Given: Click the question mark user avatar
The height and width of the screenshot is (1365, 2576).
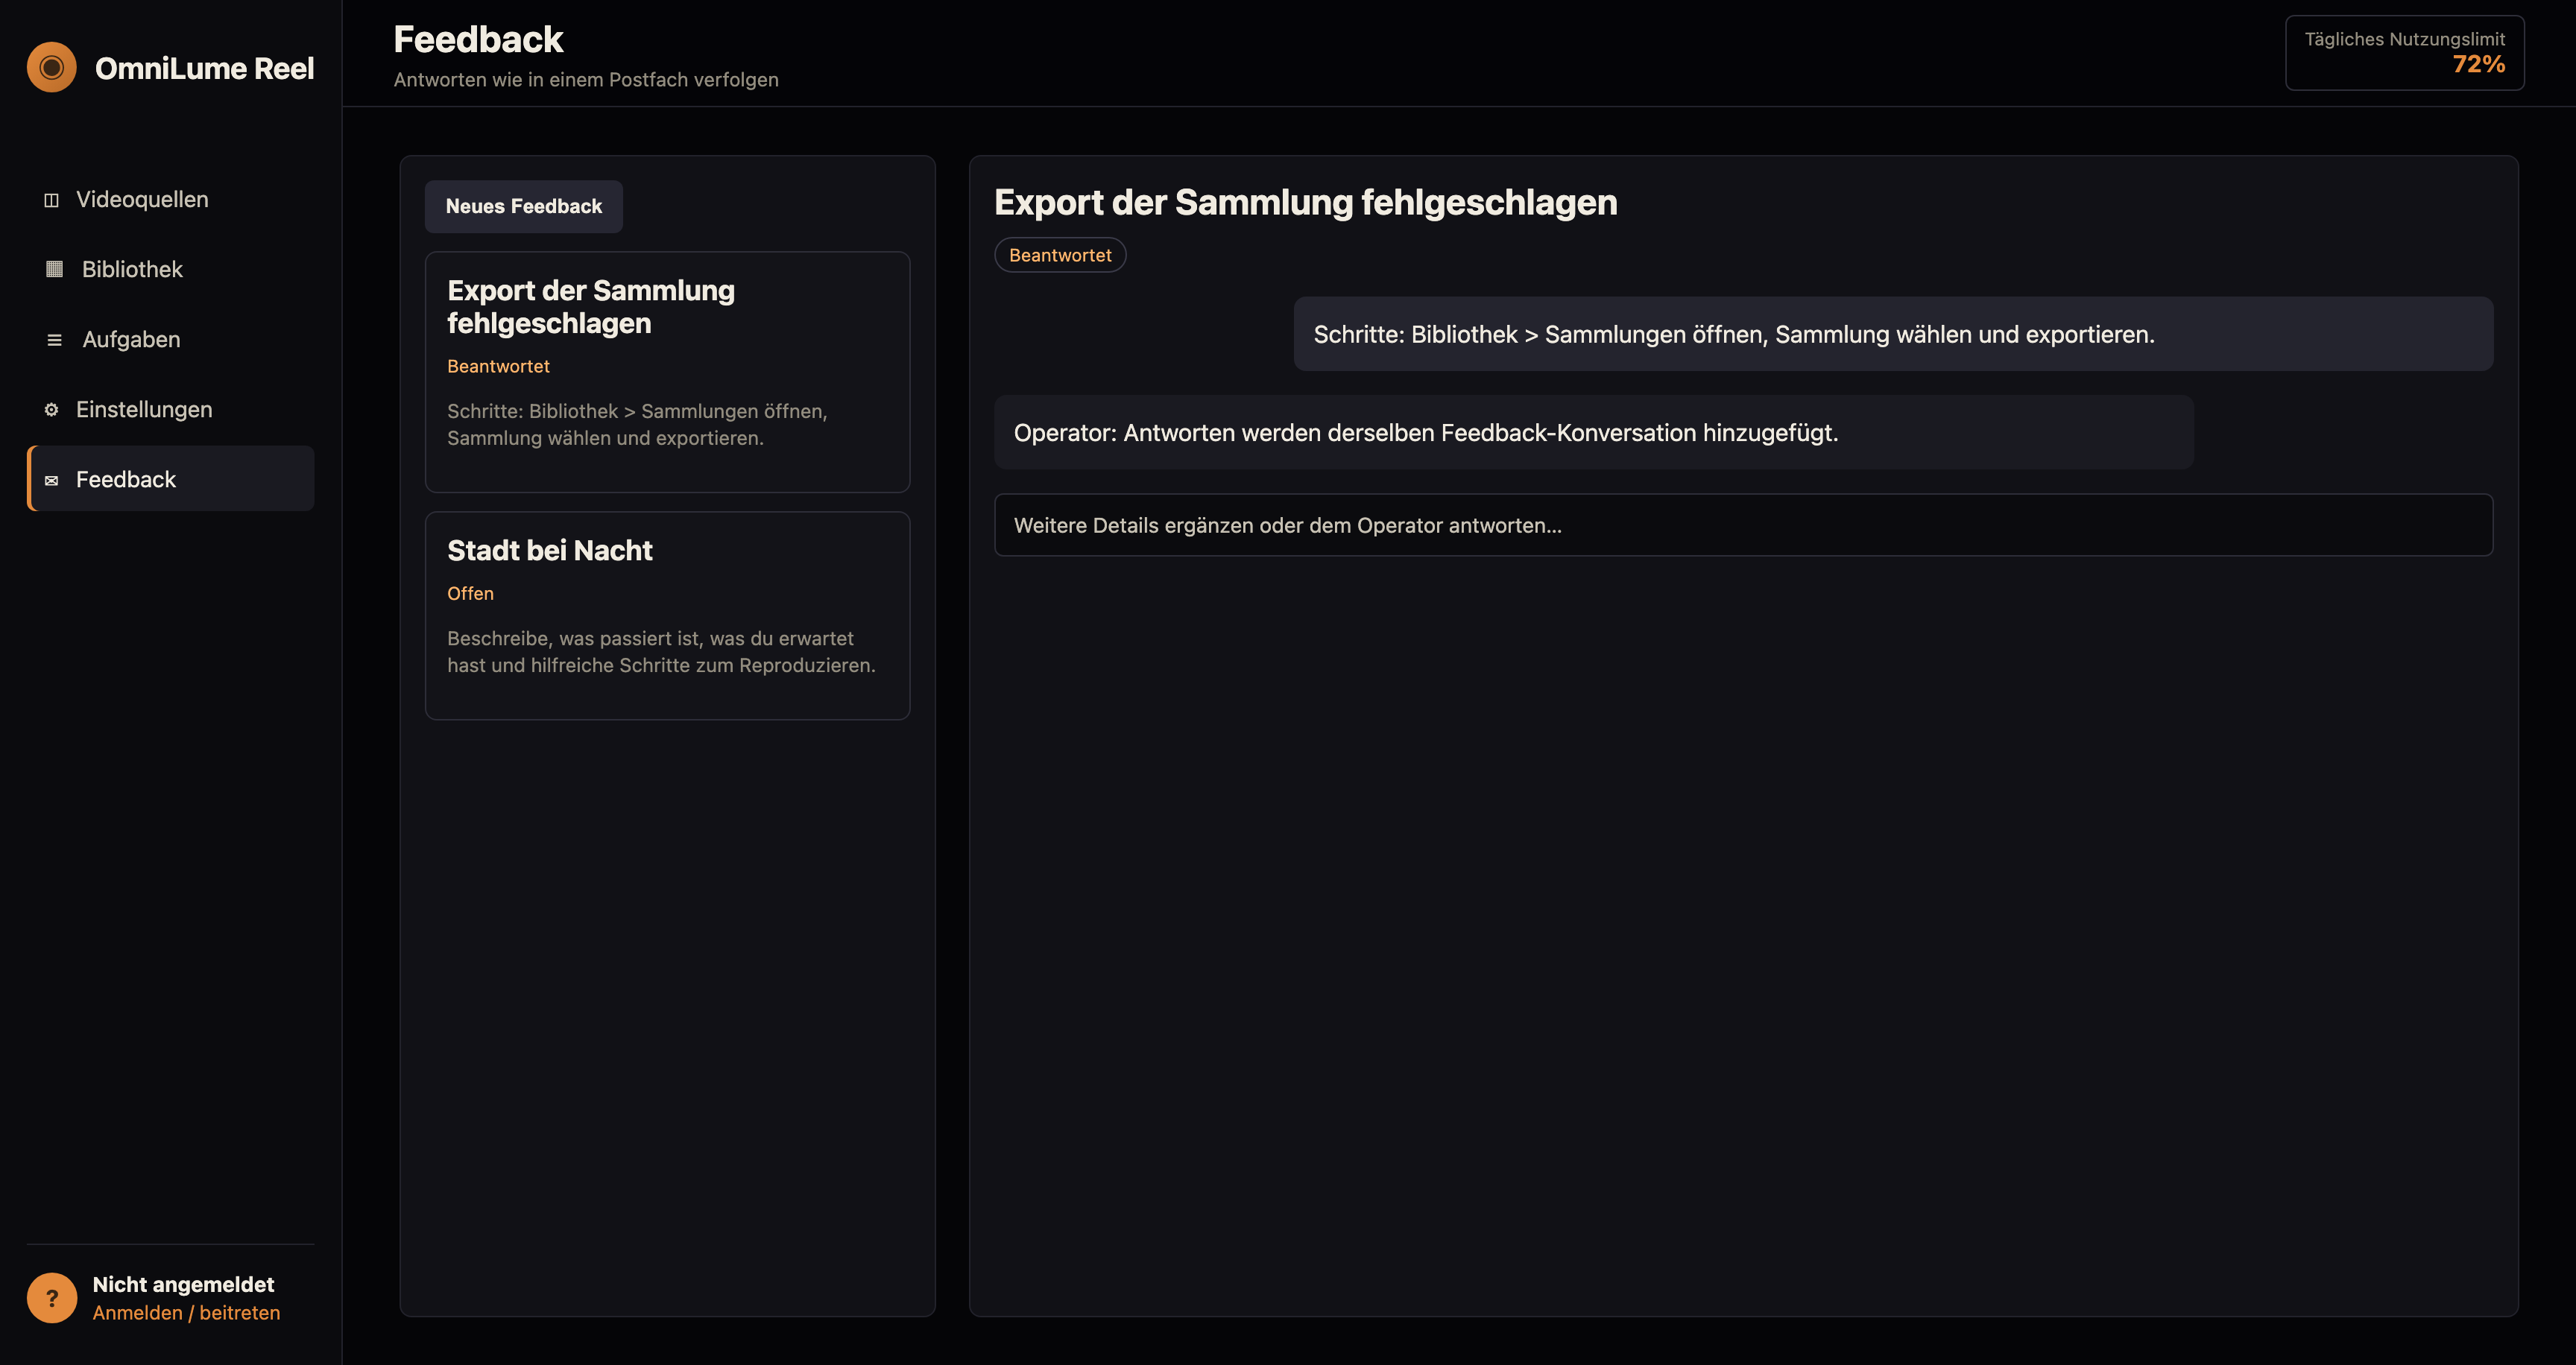Looking at the screenshot, I should (52, 1297).
